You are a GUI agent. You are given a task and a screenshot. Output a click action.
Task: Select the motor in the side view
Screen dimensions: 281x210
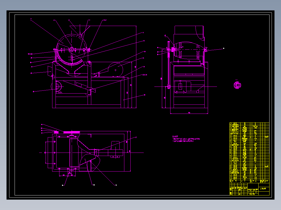point(182,86)
